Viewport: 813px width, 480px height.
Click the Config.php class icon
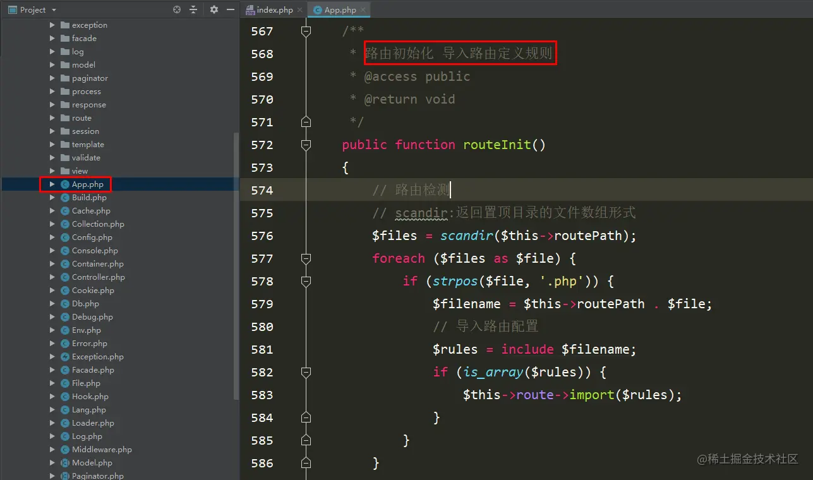(65, 237)
